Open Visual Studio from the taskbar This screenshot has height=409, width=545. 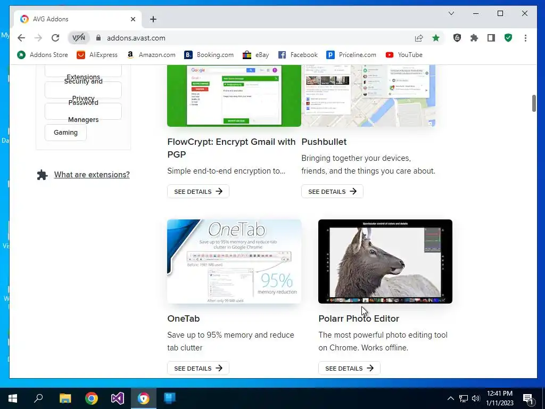pyautogui.click(x=118, y=398)
